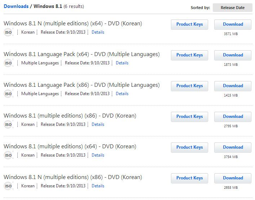Click title Windows 8.1 (multiple editions) (x64)
The height and width of the screenshot is (200, 255).
[x=70, y=146]
